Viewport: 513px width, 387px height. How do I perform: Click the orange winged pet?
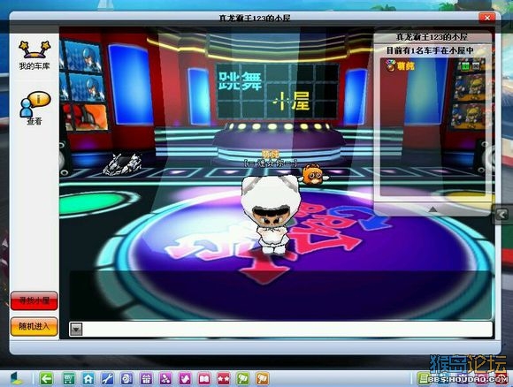(x=312, y=174)
